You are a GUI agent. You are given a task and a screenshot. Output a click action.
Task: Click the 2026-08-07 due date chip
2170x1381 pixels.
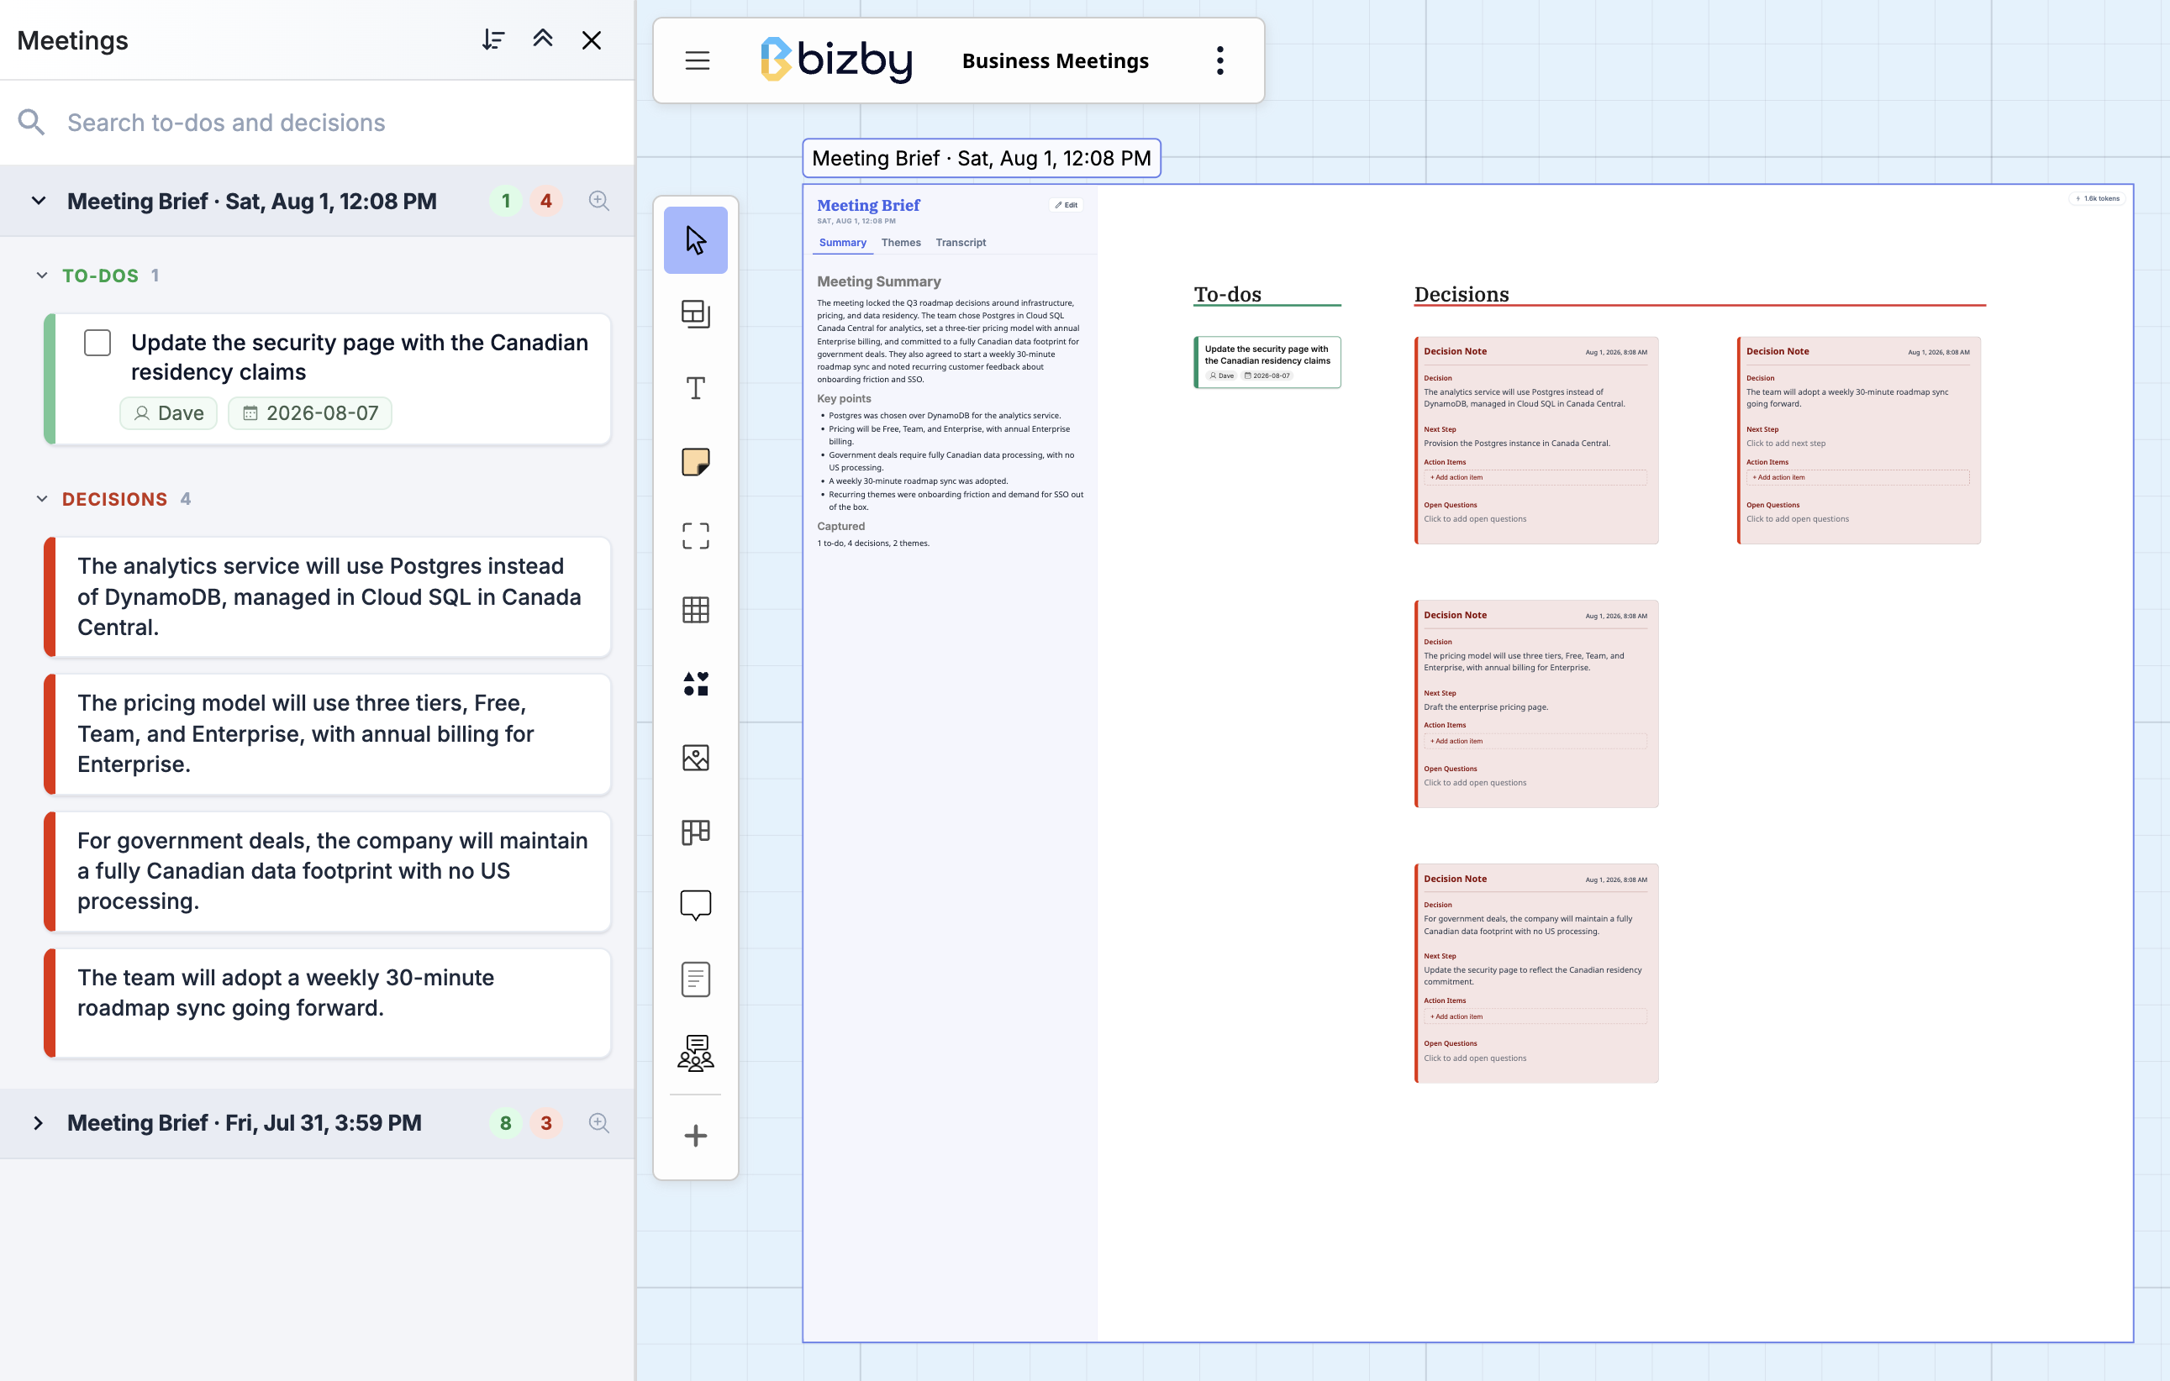[310, 412]
